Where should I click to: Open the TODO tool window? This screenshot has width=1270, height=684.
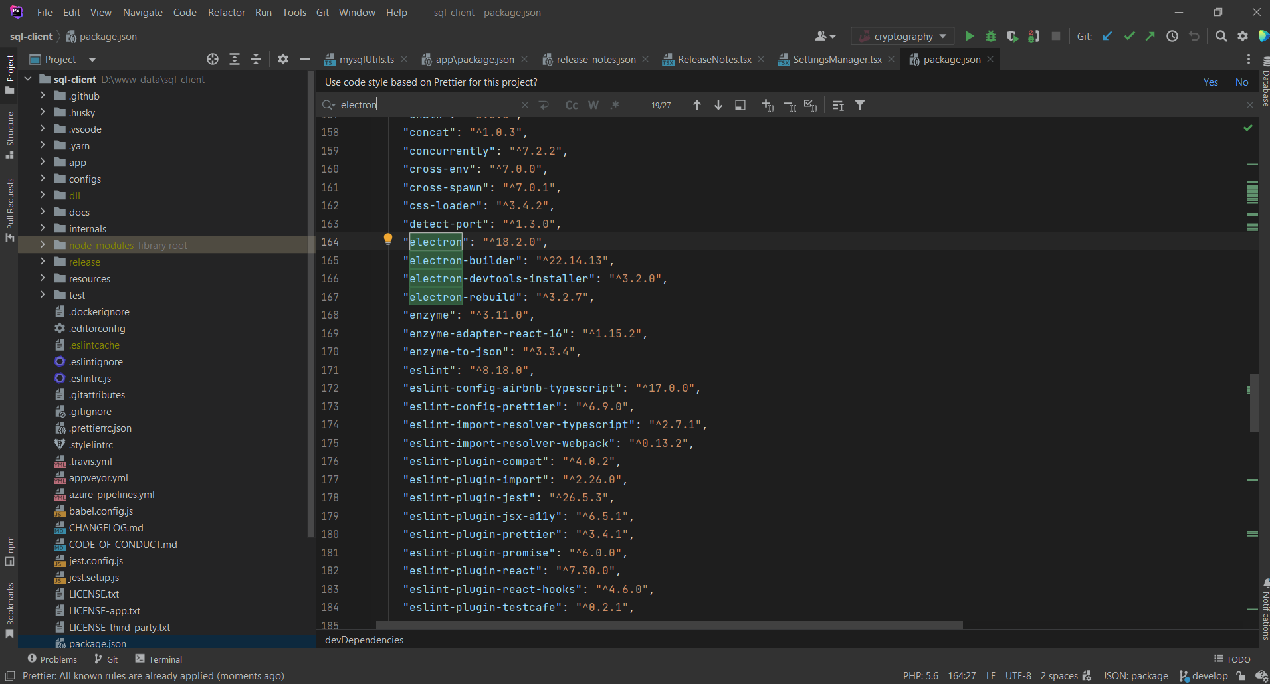1232,659
